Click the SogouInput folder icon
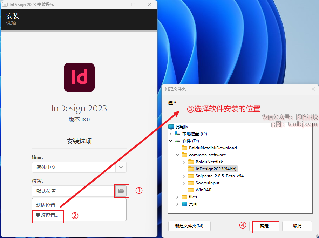Viewport: 319px width, 238px height. pyautogui.click(x=191, y=183)
